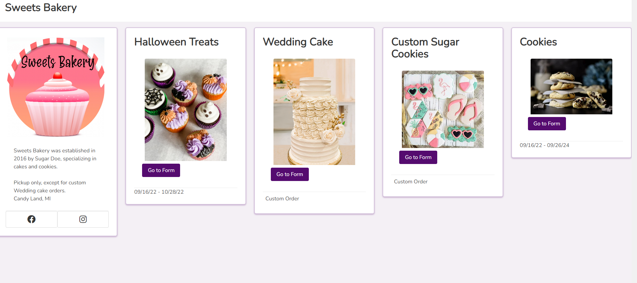Image resolution: width=637 pixels, height=283 pixels.
Task: Open the bakery's Instagram page icon
Action: coord(83,219)
